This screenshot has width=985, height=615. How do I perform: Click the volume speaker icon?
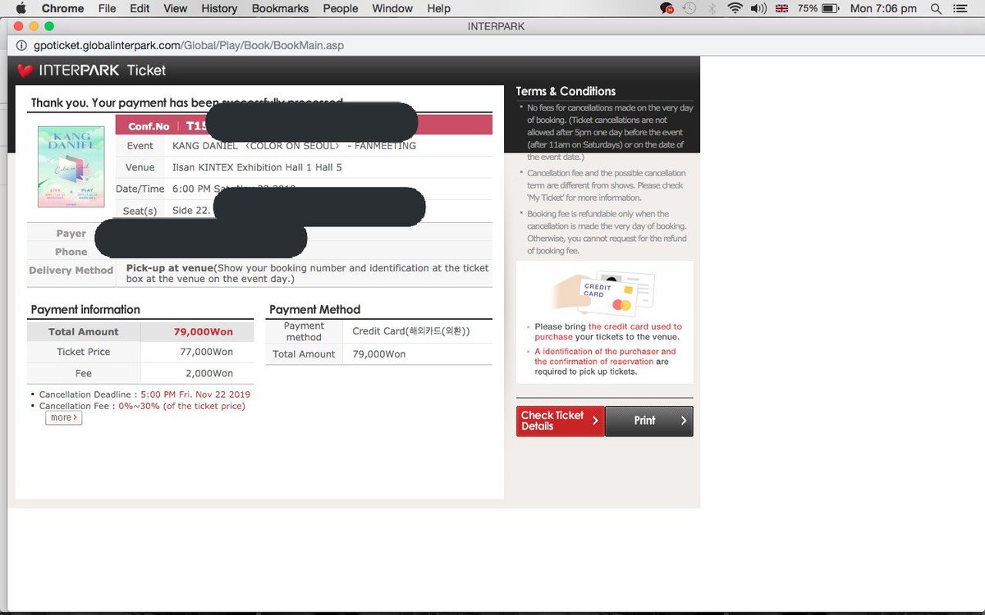coord(758,8)
